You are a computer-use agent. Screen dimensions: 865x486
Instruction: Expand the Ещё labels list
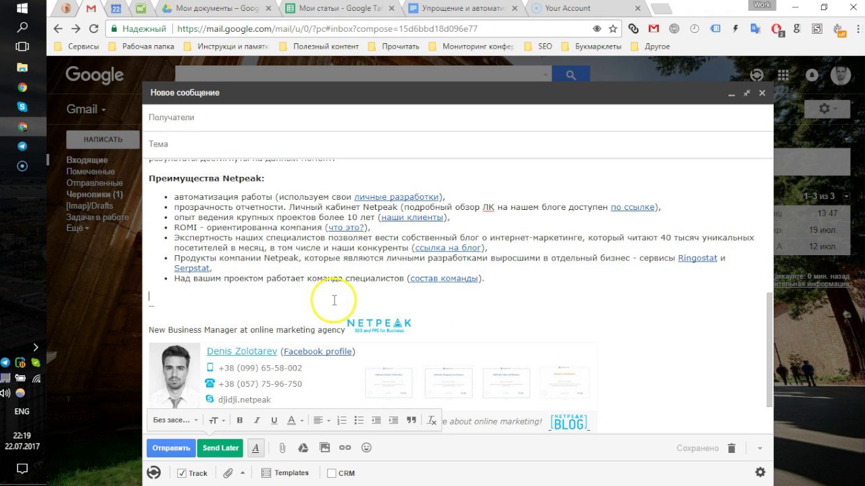pos(76,228)
